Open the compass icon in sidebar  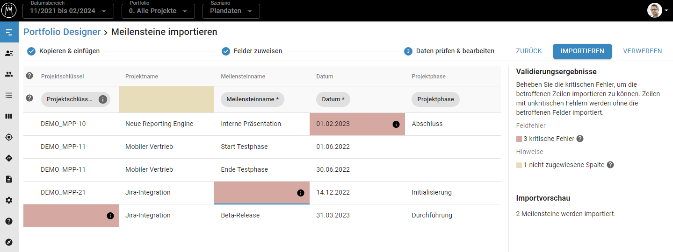(x=9, y=242)
